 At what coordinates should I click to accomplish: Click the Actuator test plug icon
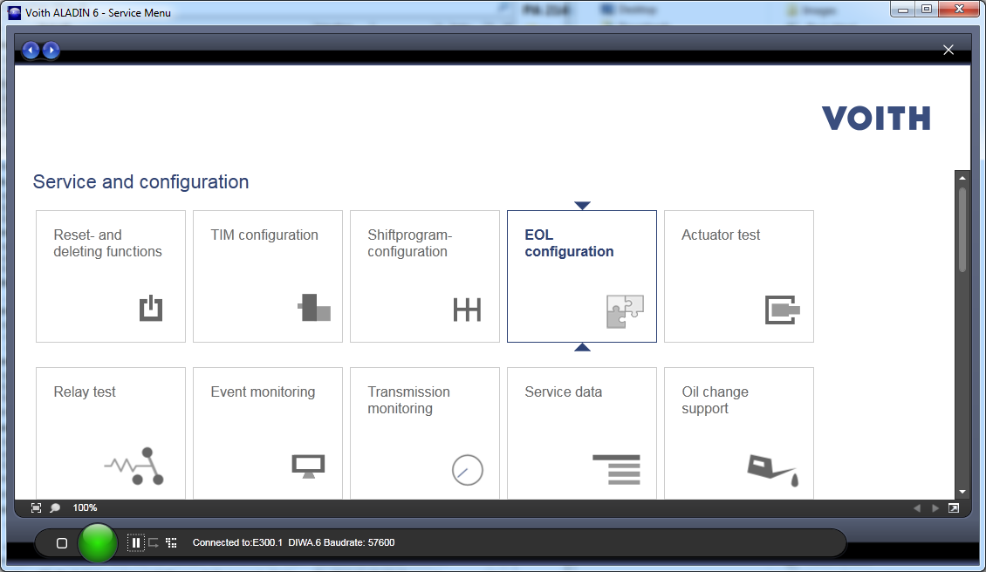(783, 310)
